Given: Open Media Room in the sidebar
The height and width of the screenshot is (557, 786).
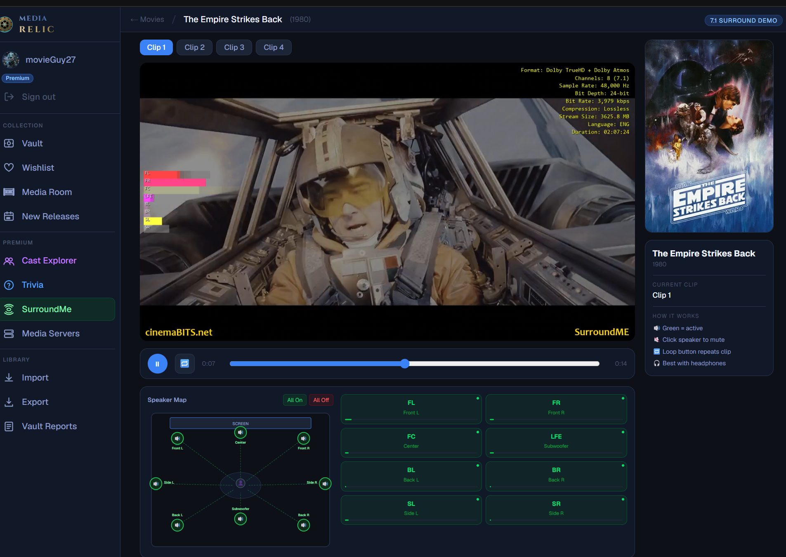Looking at the screenshot, I should pyautogui.click(x=57, y=192).
